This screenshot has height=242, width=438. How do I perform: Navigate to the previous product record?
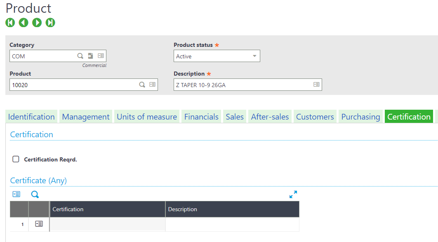point(24,23)
